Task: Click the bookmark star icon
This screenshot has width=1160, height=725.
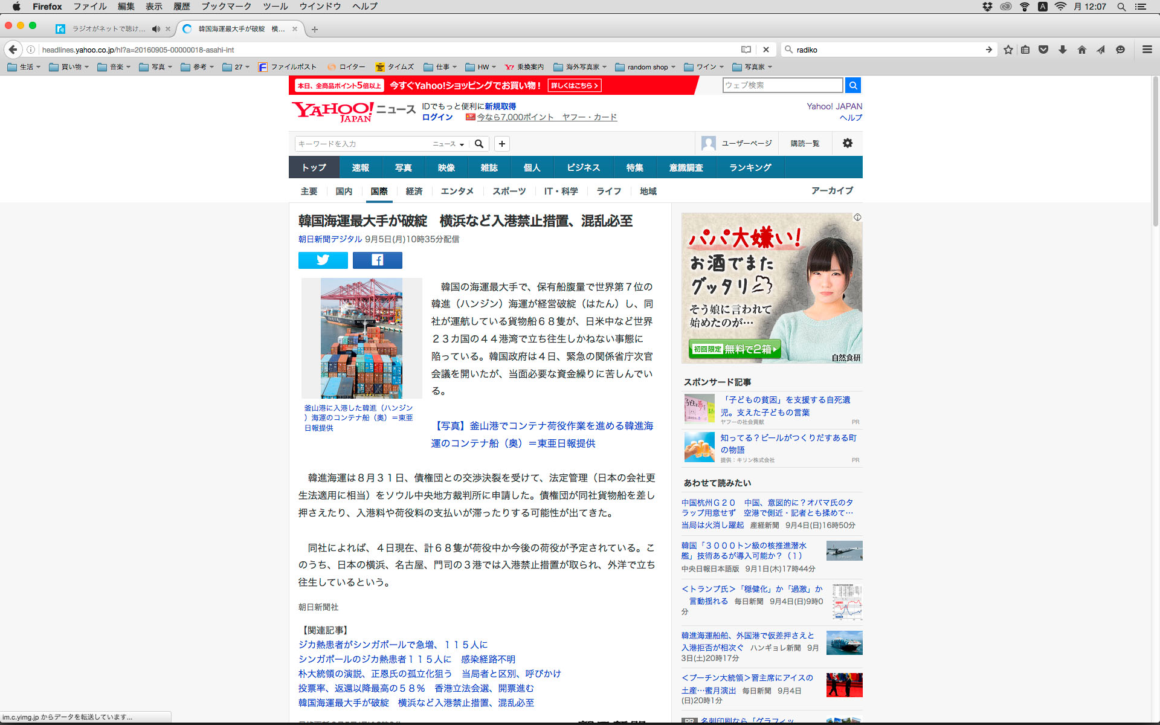Action: 1008,50
